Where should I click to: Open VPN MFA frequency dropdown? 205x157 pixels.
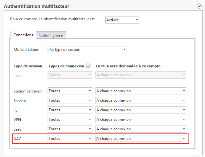point(141,119)
